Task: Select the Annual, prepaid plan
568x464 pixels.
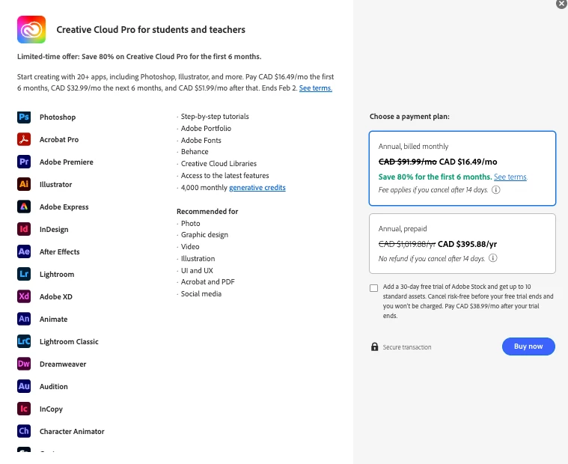Action: [462, 243]
